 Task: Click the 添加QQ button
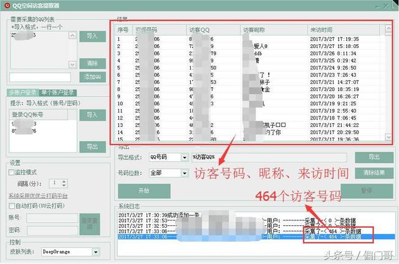pyautogui.click(x=93, y=77)
